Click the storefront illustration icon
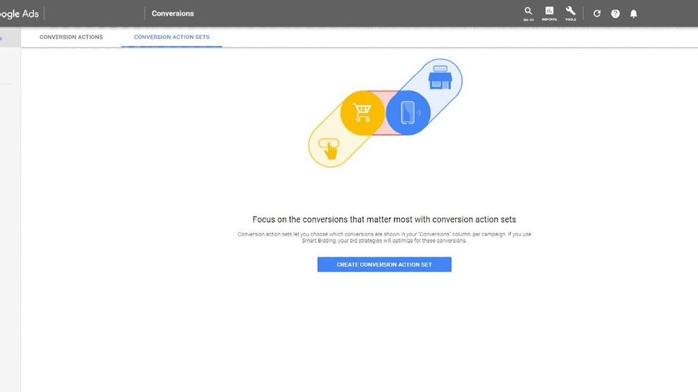This screenshot has height=392, width=698. pos(440,78)
